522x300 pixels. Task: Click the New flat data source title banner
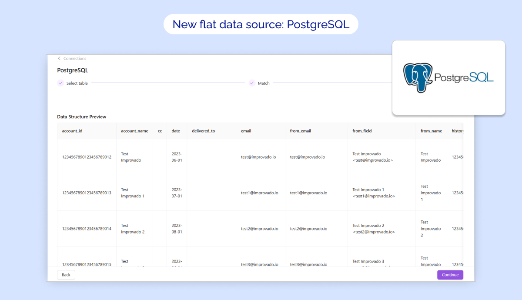tap(261, 24)
